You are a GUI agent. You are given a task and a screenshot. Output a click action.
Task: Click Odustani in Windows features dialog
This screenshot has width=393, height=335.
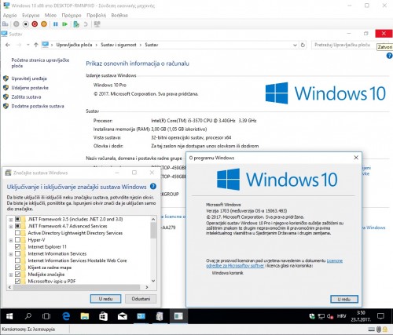(141, 299)
